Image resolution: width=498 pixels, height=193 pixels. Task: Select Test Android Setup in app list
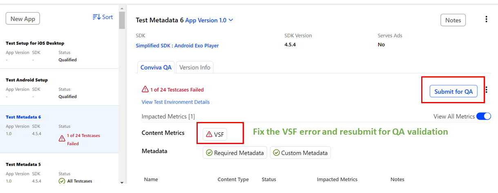tap(59, 87)
